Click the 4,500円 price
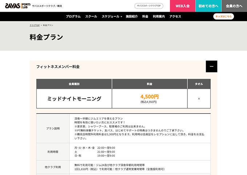Image resolution: width=247 pixels, height=175 pixels. coord(150,97)
